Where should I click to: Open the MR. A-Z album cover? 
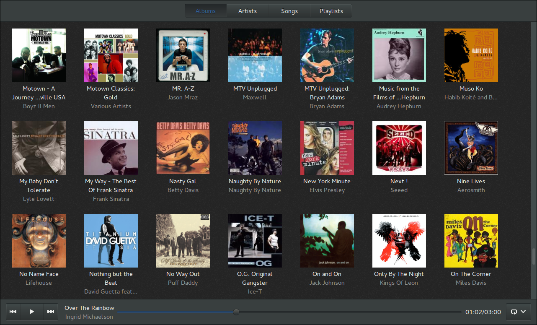pyautogui.click(x=183, y=55)
